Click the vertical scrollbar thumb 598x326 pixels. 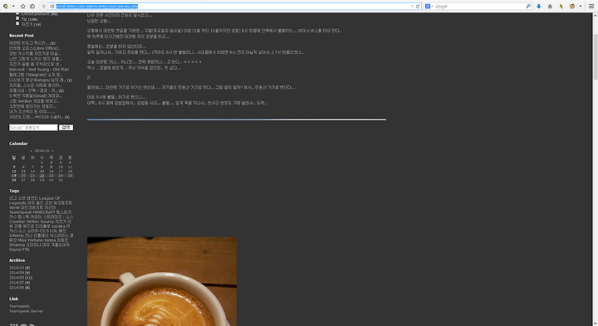pos(595,56)
